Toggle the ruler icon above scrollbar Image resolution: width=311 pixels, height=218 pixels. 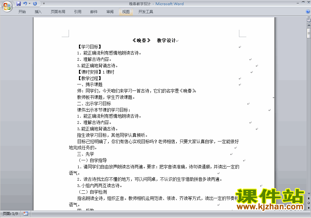pyautogui.click(x=309, y=20)
